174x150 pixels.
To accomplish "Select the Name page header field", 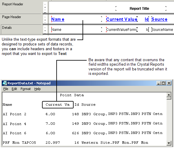I will [77, 19].
